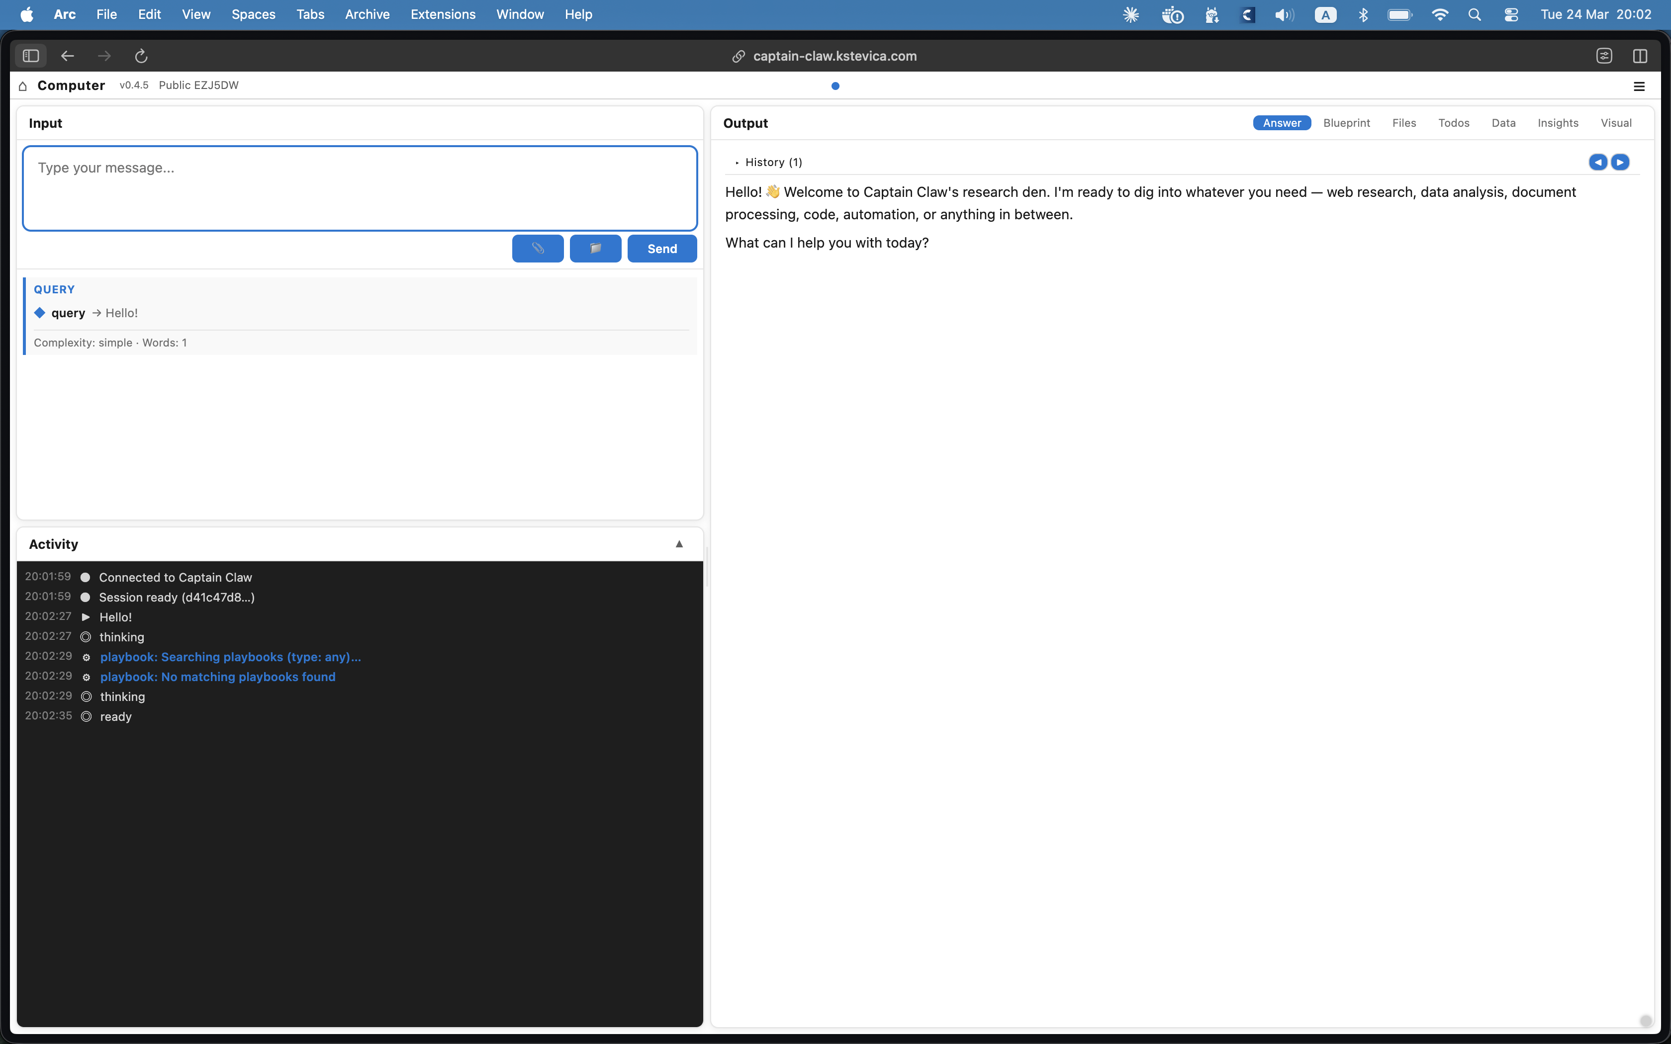
Task: Click the volume icon in the menu bar
Action: 1284,14
